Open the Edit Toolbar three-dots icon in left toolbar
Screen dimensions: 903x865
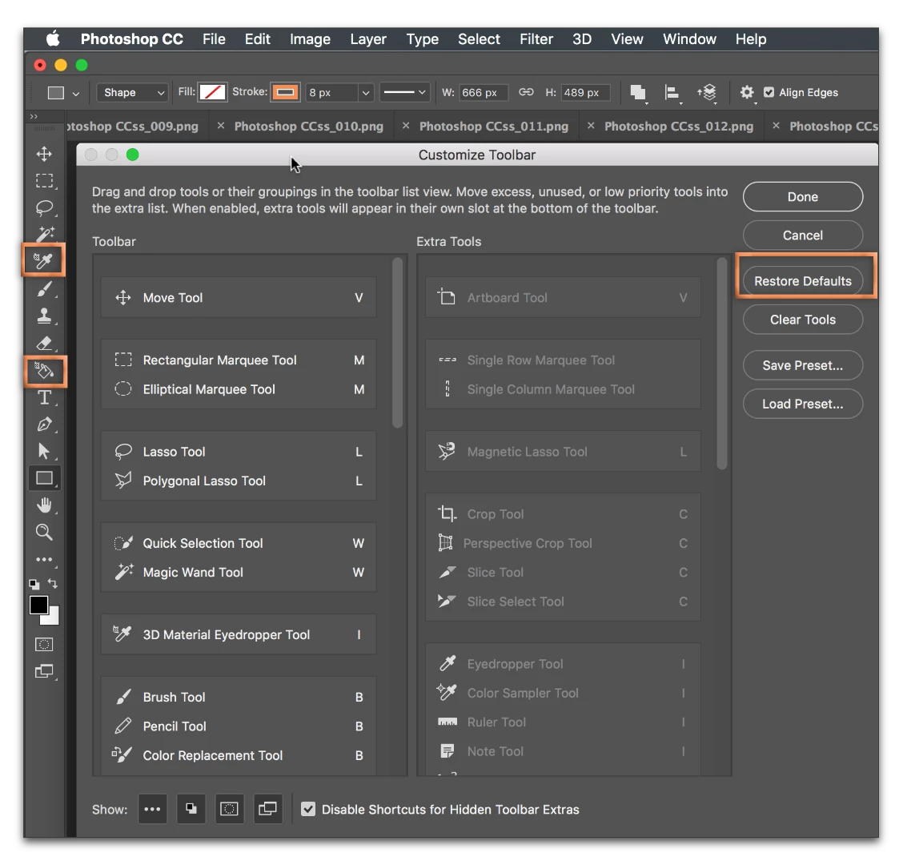click(44, 559)
